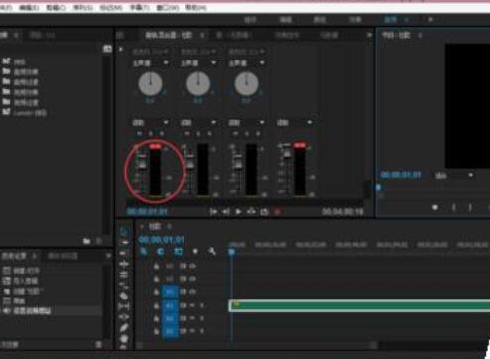Toggle sync lock on track A3
Viewport: 490px width, 359px height.
coord(183,331)
